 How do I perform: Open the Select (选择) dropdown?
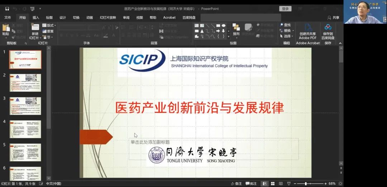pyautogui.click(x=287, y=36)
